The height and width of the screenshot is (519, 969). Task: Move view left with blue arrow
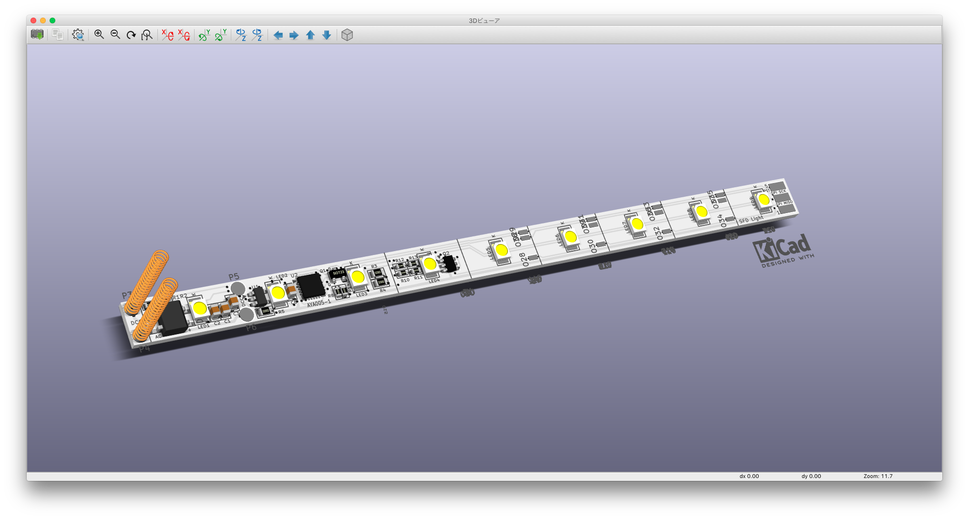click(x=278, y=35)
